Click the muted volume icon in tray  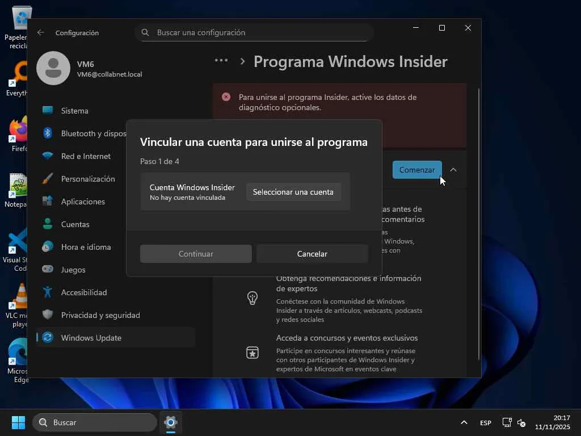click(522, 422)
